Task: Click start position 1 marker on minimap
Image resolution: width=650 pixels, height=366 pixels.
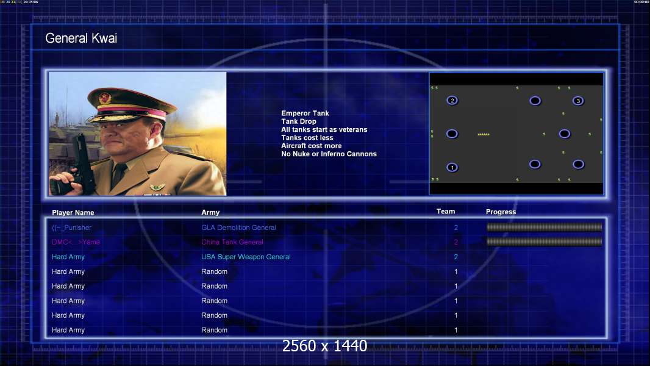Action: 452,168
